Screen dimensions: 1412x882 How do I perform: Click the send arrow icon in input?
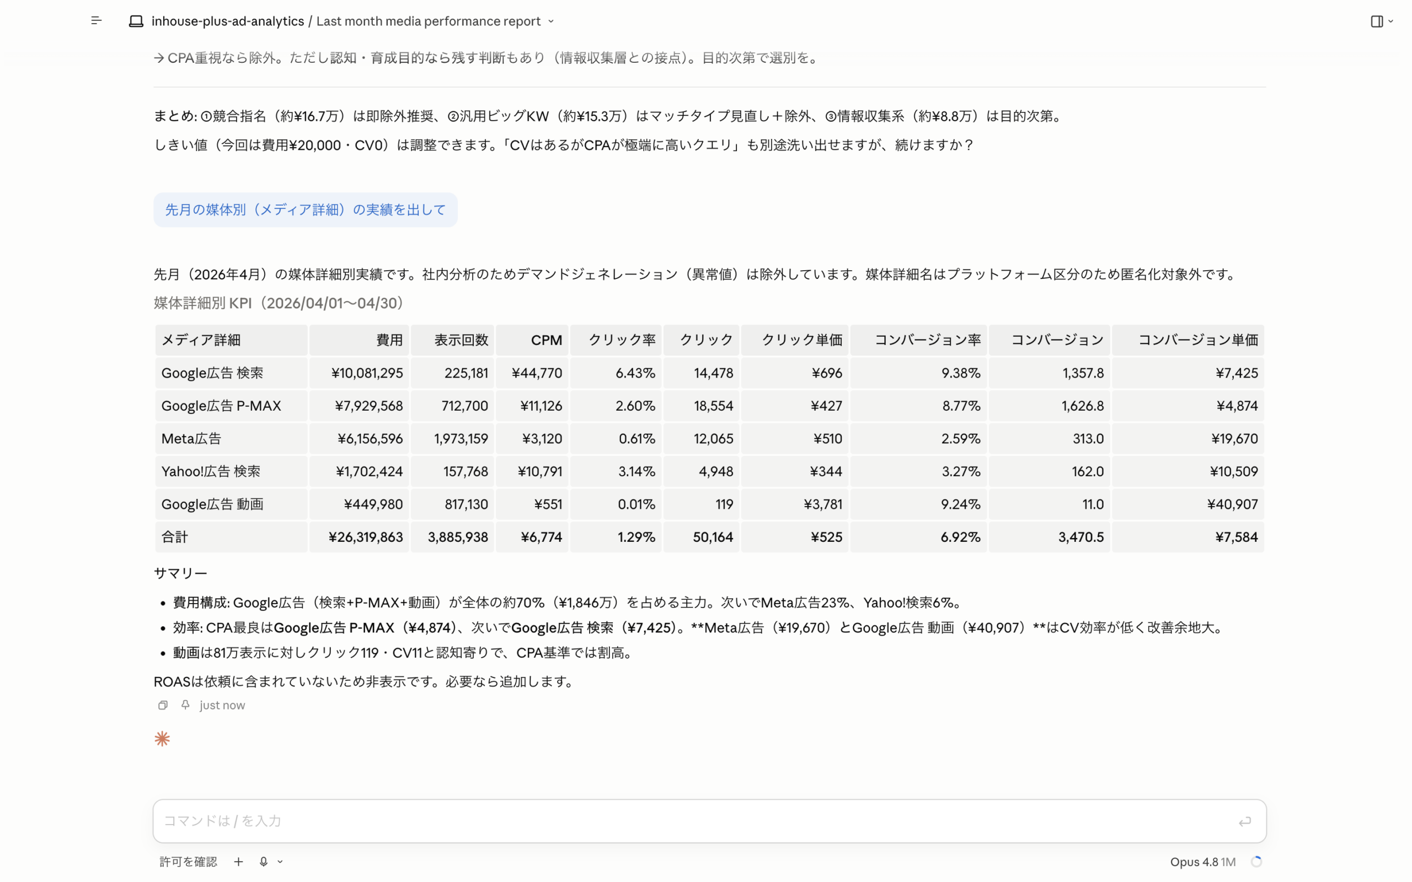(x=1244, y=821)
